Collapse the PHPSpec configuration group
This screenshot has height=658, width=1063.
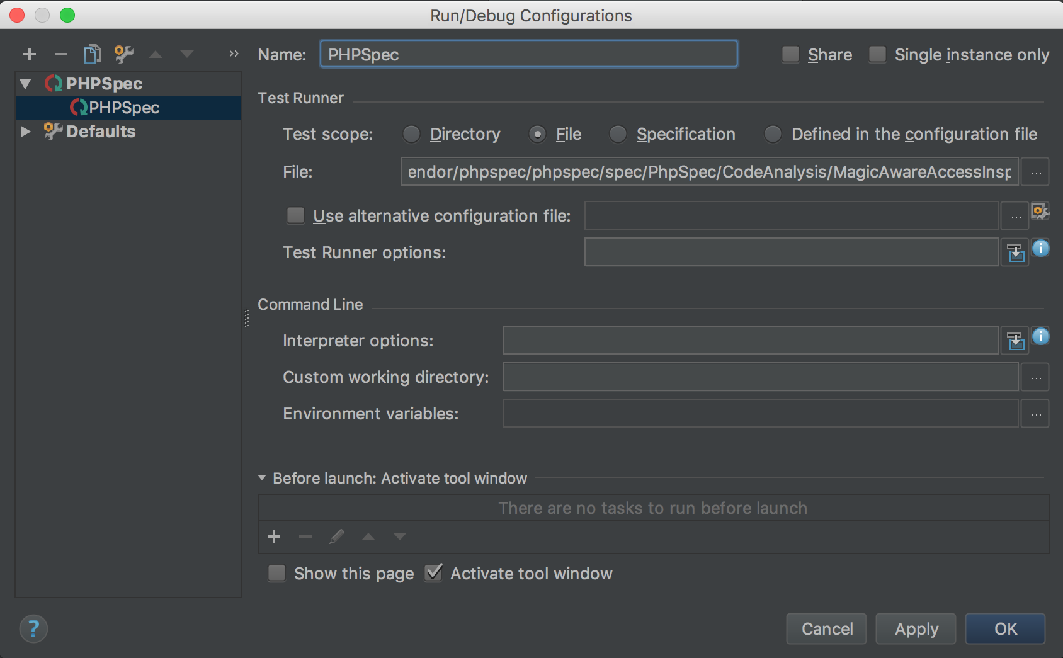(25, 84)
